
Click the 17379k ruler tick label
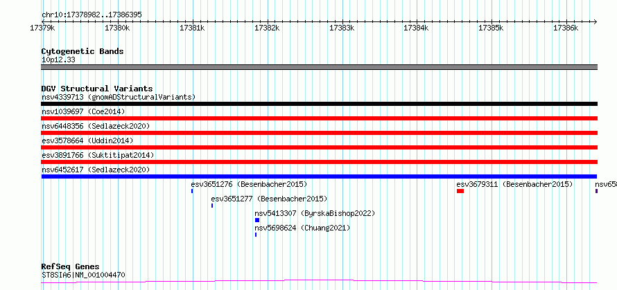(42, 28)
